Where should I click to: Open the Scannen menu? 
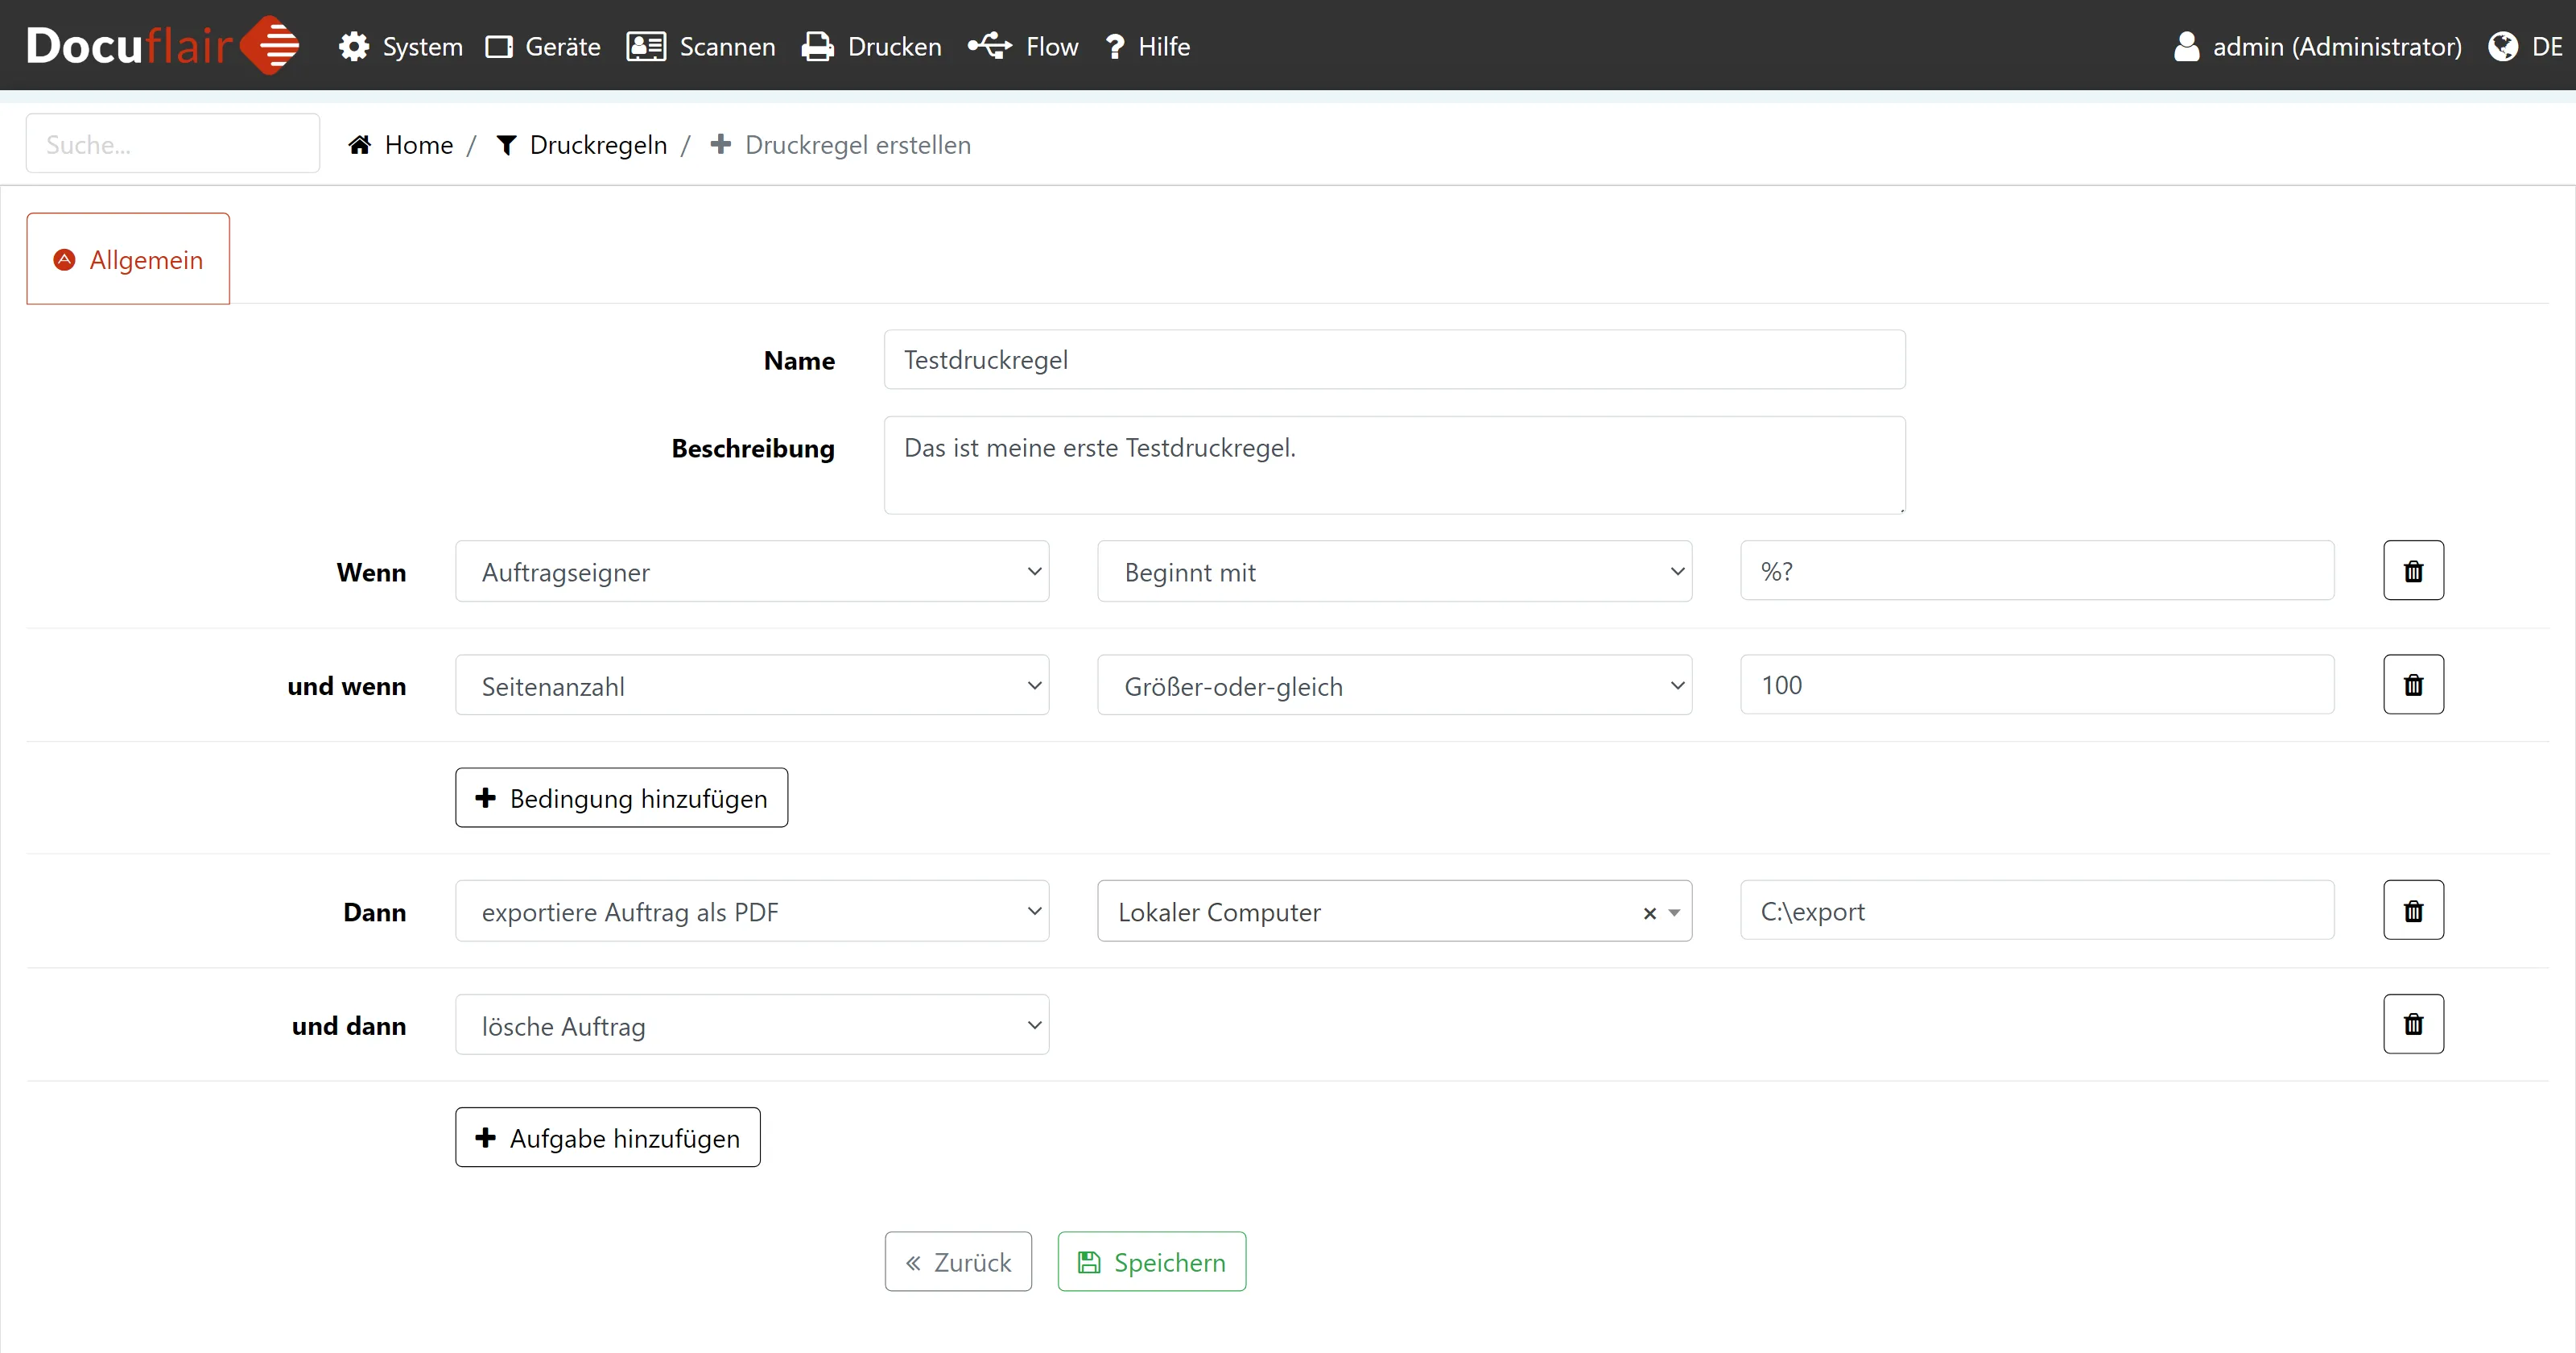click(x=701, y=46)
